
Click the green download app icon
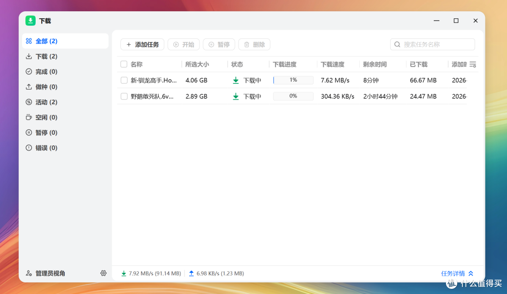[31, 21]
